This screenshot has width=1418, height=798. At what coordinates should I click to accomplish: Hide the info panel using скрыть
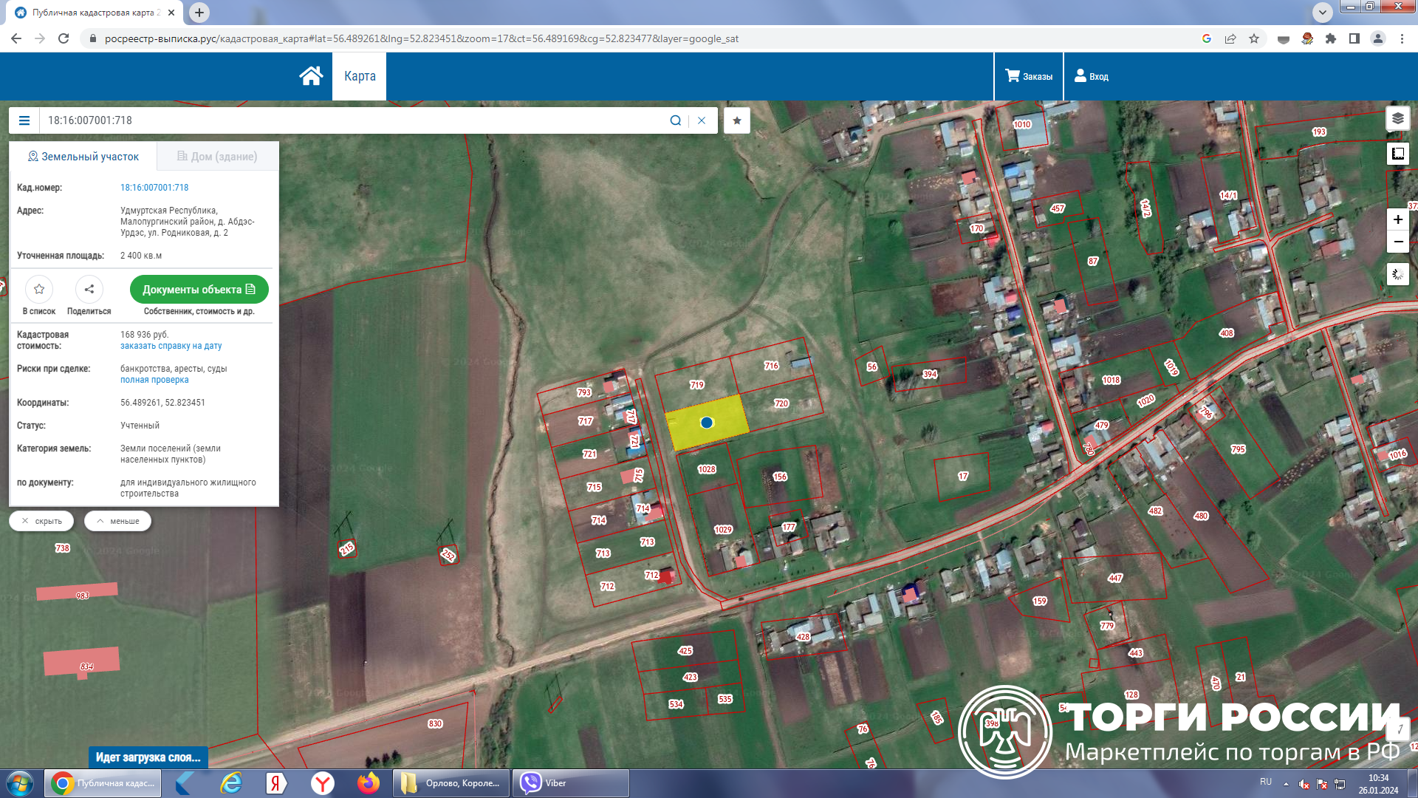click(41, 521)
